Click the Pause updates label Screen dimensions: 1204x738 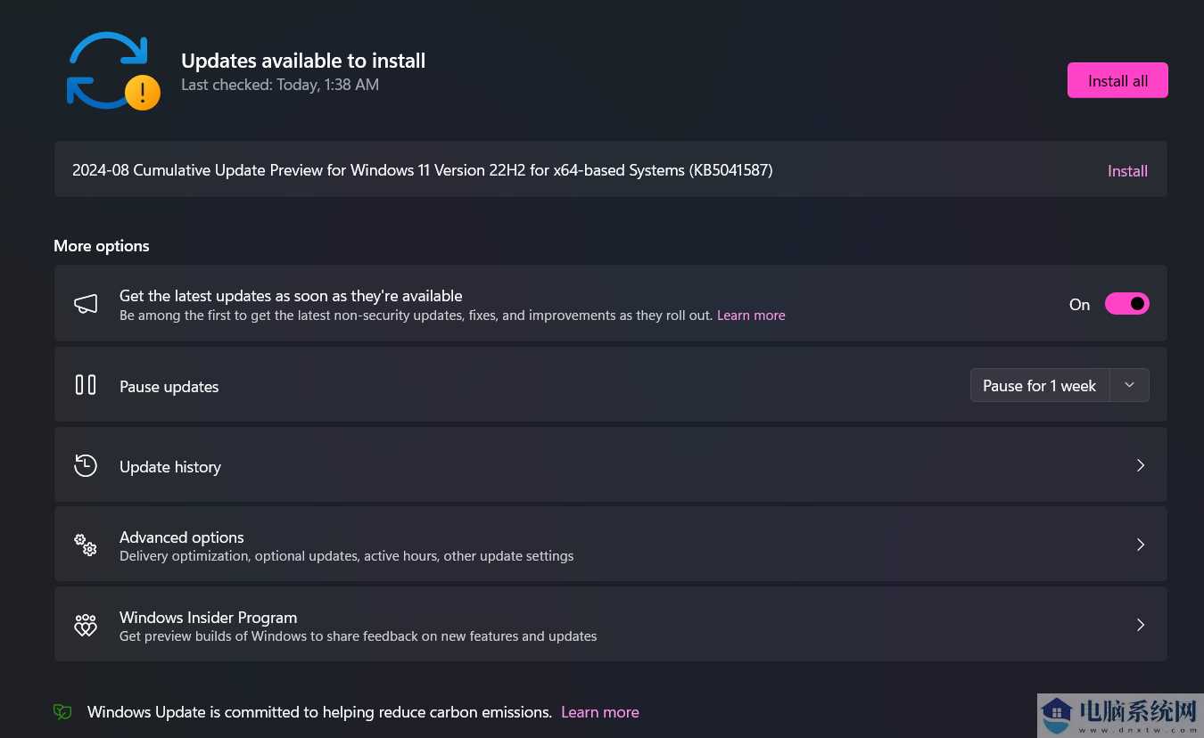point(169,387)
